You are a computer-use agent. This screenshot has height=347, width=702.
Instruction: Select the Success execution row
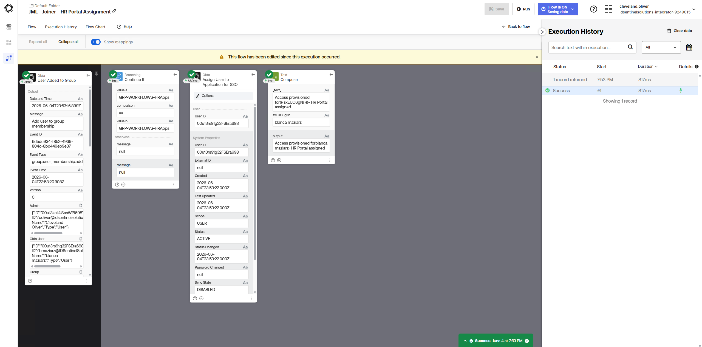pos(620,91)
